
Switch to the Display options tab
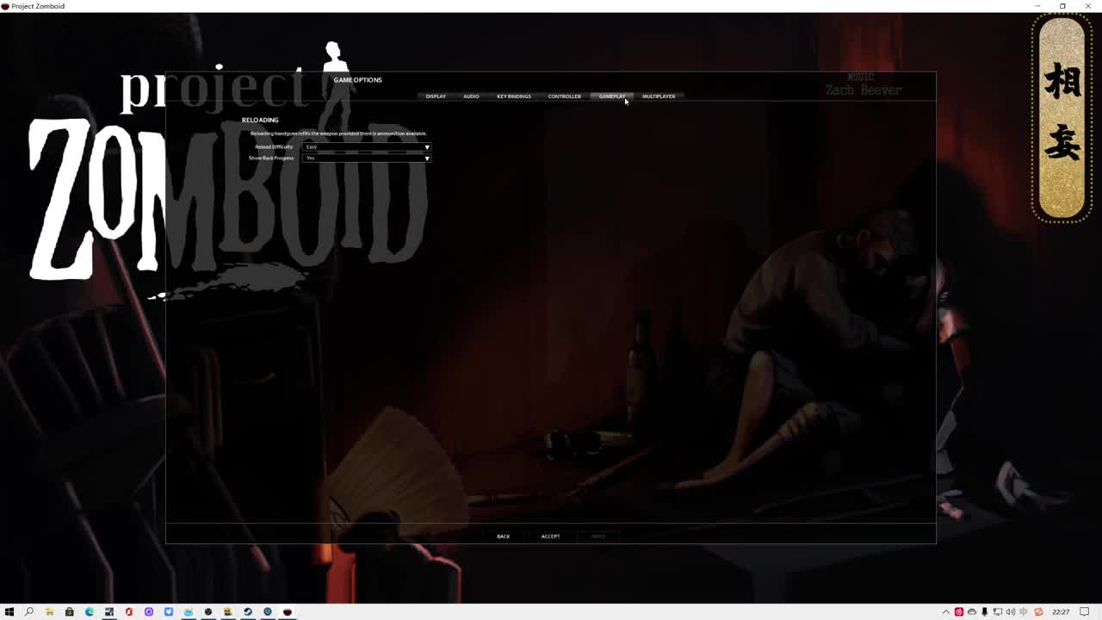click(436, 96)
